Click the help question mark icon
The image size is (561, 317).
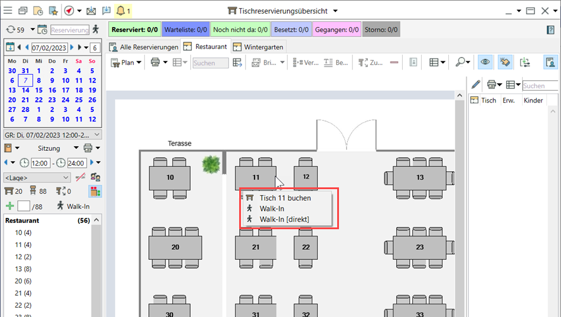(550, 29)
